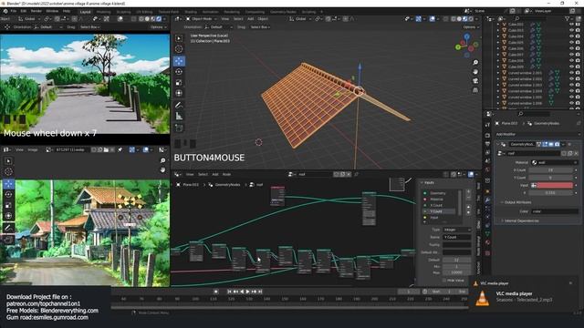
Task: Click the Name field showing Y Count
Action: click(457, 237)
